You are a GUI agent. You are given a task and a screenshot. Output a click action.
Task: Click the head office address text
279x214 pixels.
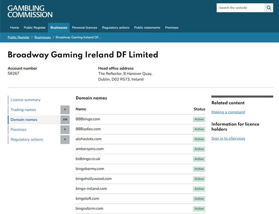point(125,76)
